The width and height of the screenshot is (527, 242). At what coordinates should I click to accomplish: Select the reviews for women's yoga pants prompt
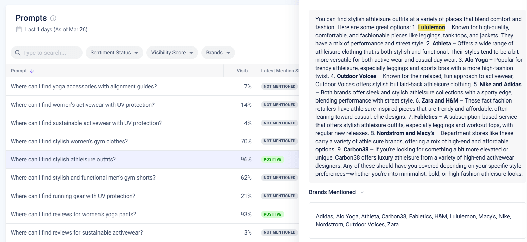(x=73, y=214)
